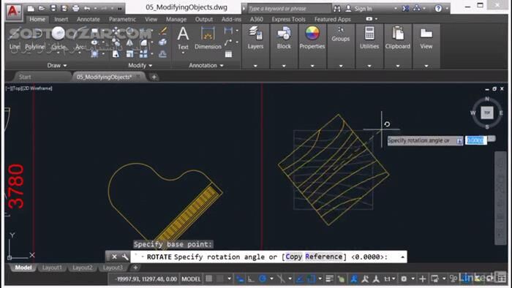Click the Autodesk Exchange Apps X icon
The image size is (512, 288).
(405, 9)
